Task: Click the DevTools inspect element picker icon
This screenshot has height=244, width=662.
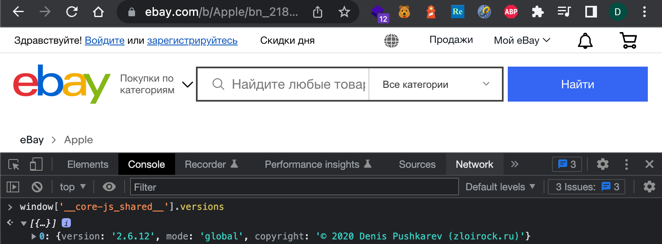Action: (14, 164)
